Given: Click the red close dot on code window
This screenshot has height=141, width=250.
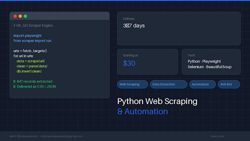Looking at the screenshot, I should click(x=15, y=16).
